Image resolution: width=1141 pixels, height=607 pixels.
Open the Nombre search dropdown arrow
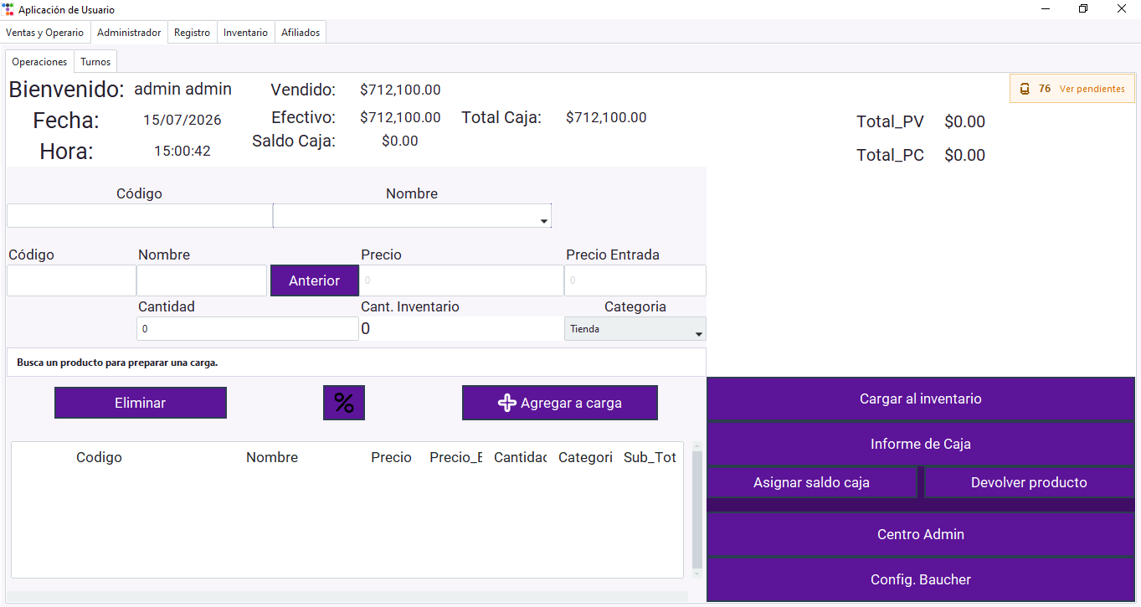[544, 221]
